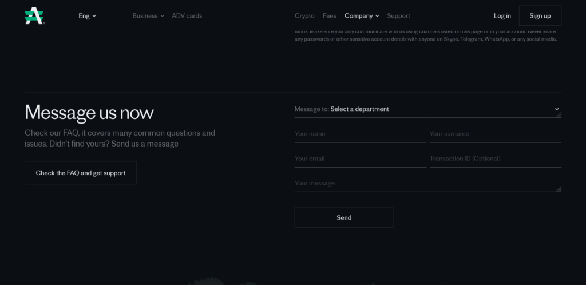Focus the Your surname field

(495, 134)
